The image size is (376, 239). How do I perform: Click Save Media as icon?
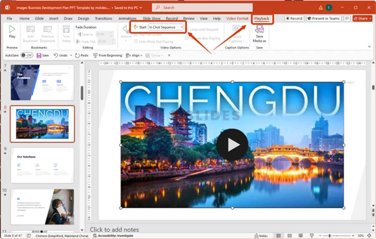[259, 30]
